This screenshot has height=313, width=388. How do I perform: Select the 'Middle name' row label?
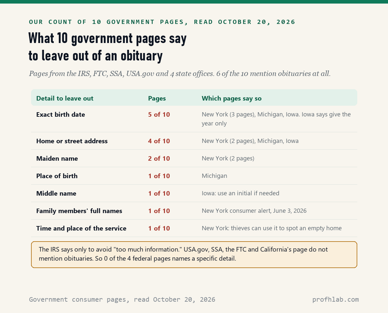[x=56, y=193]
